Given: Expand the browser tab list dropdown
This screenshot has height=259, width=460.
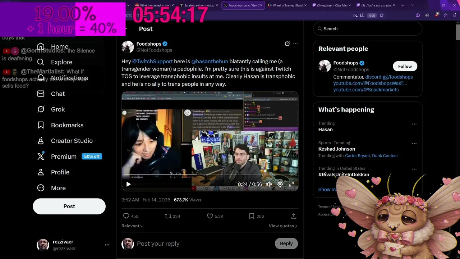Looking at the screenshot, I should point(412,5).
